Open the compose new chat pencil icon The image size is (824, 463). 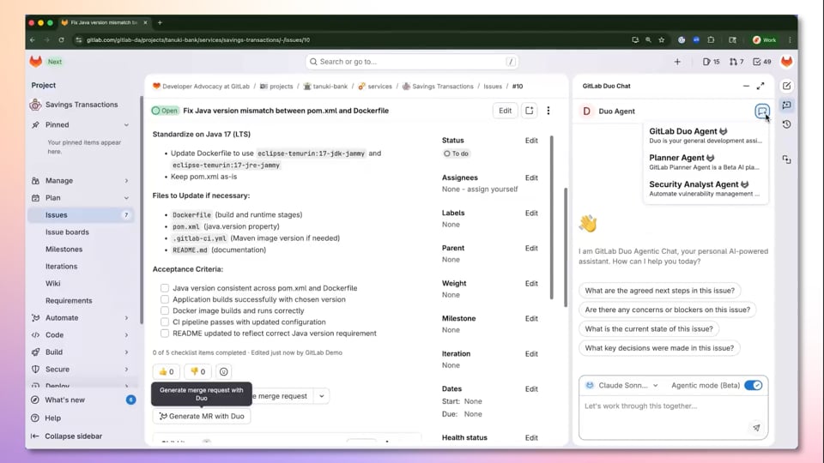pyautogui.click(x=787, y=86)
